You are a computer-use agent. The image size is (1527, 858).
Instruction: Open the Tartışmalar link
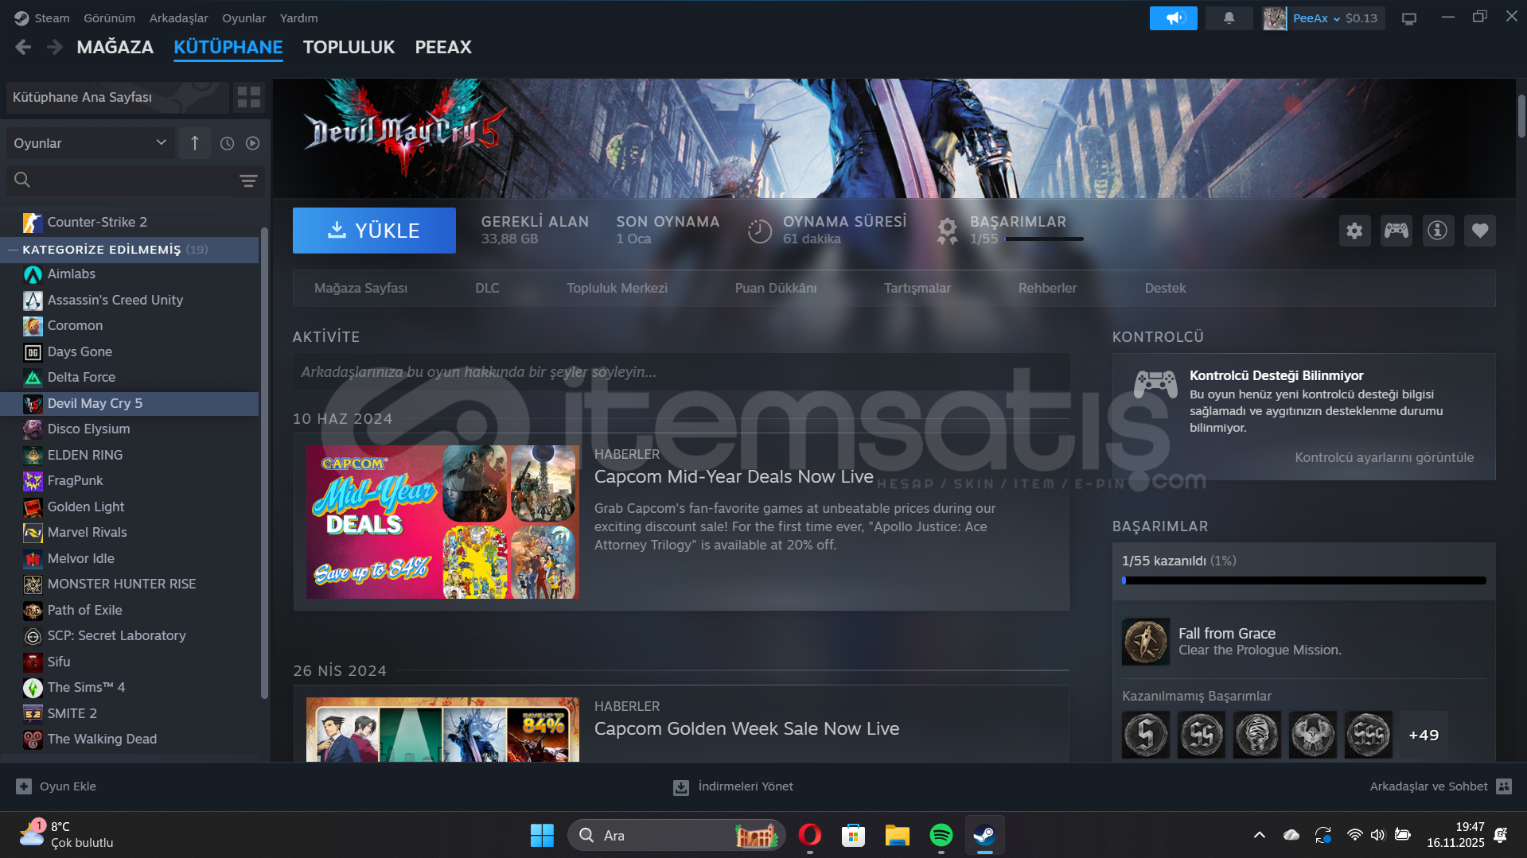(917, 288)
